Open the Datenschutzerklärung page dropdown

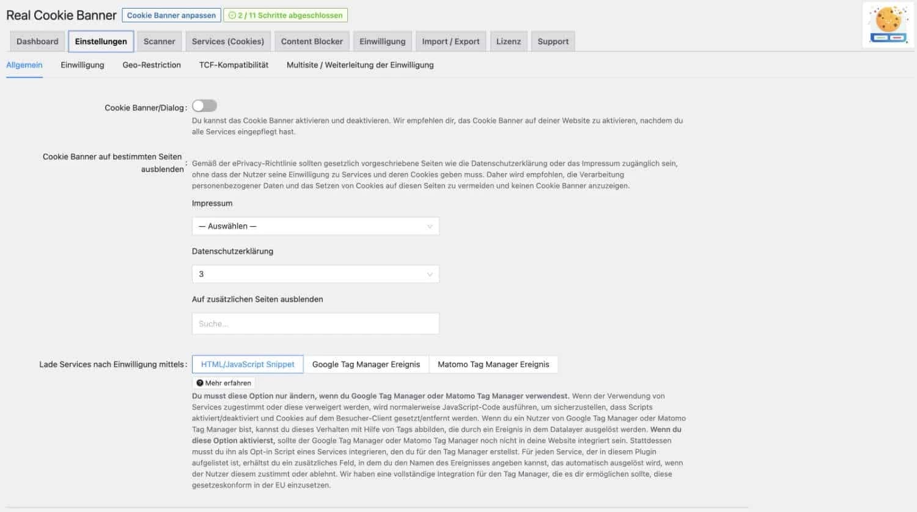pos(315,274)
